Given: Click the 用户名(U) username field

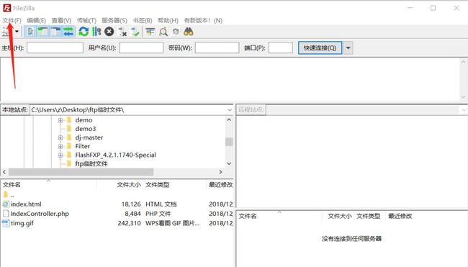Looking at the screenshot, I should coord(141,47).
